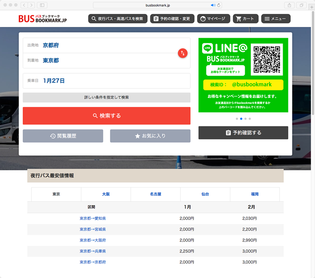The height and width of the screenshot is (278, 315).
Task: Click 2,250円 price for 兵庫県 in 1月
Action: tap(187, 251)
